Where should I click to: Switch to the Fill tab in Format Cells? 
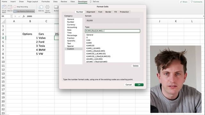coord(116,12)
